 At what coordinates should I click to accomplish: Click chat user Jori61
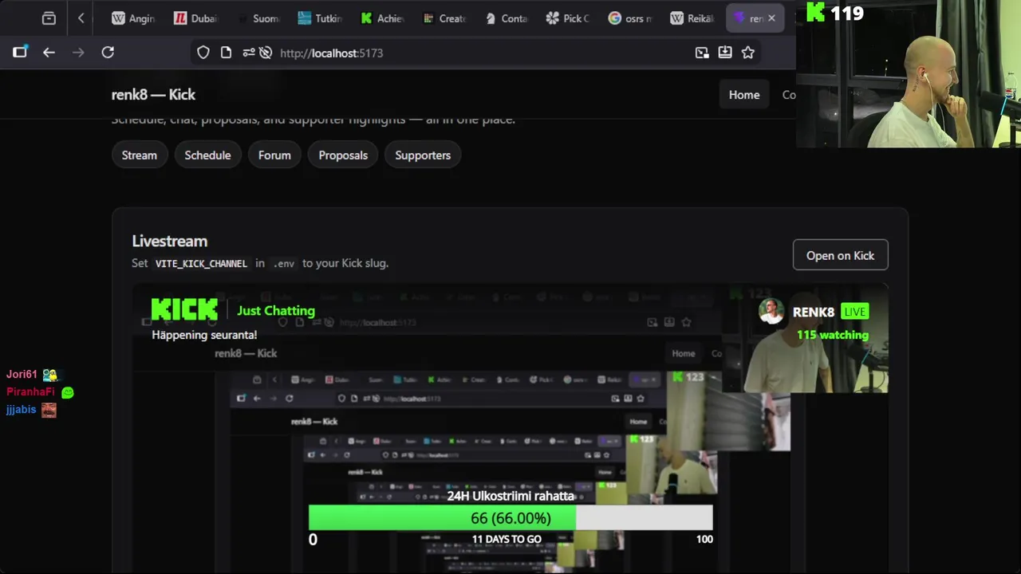[22, 374]
